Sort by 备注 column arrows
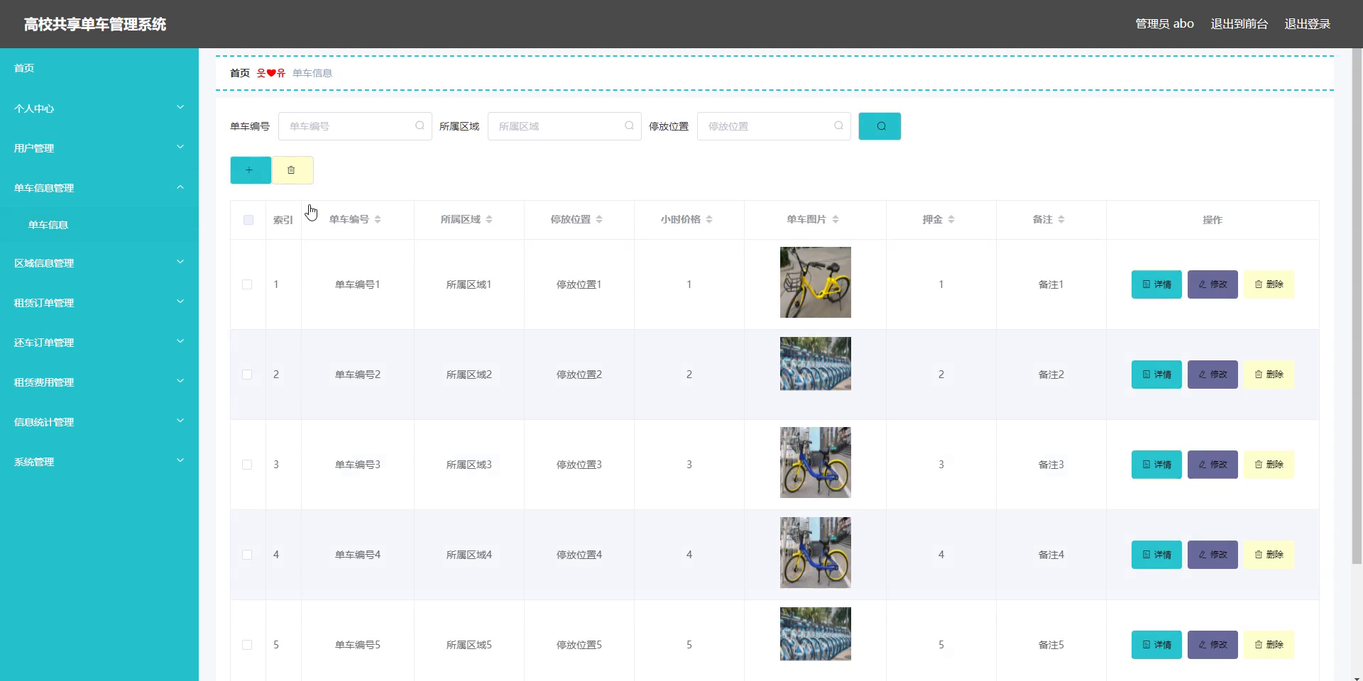1363x681 pixels. tap(1061, 220)
